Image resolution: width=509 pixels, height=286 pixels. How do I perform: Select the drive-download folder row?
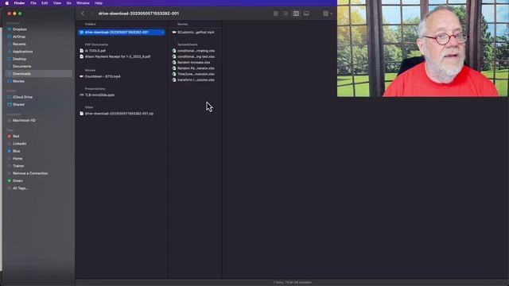[122, 33]
